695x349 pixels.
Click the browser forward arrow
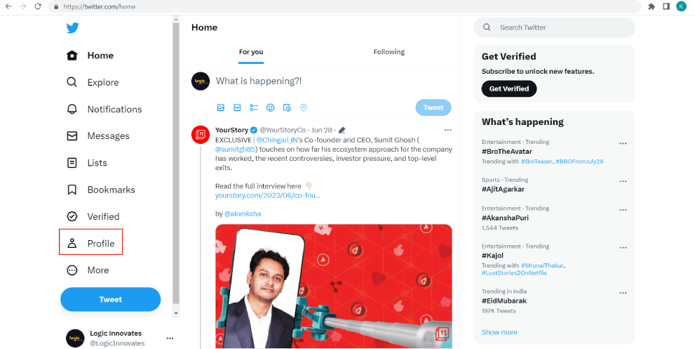click(x=23, y=6)
